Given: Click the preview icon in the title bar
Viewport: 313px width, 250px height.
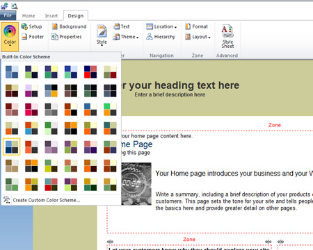Looking at the screenshot, I should (x=15, y=6).
